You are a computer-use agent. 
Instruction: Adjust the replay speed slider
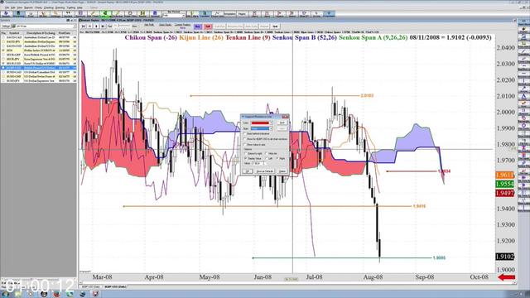123,26
